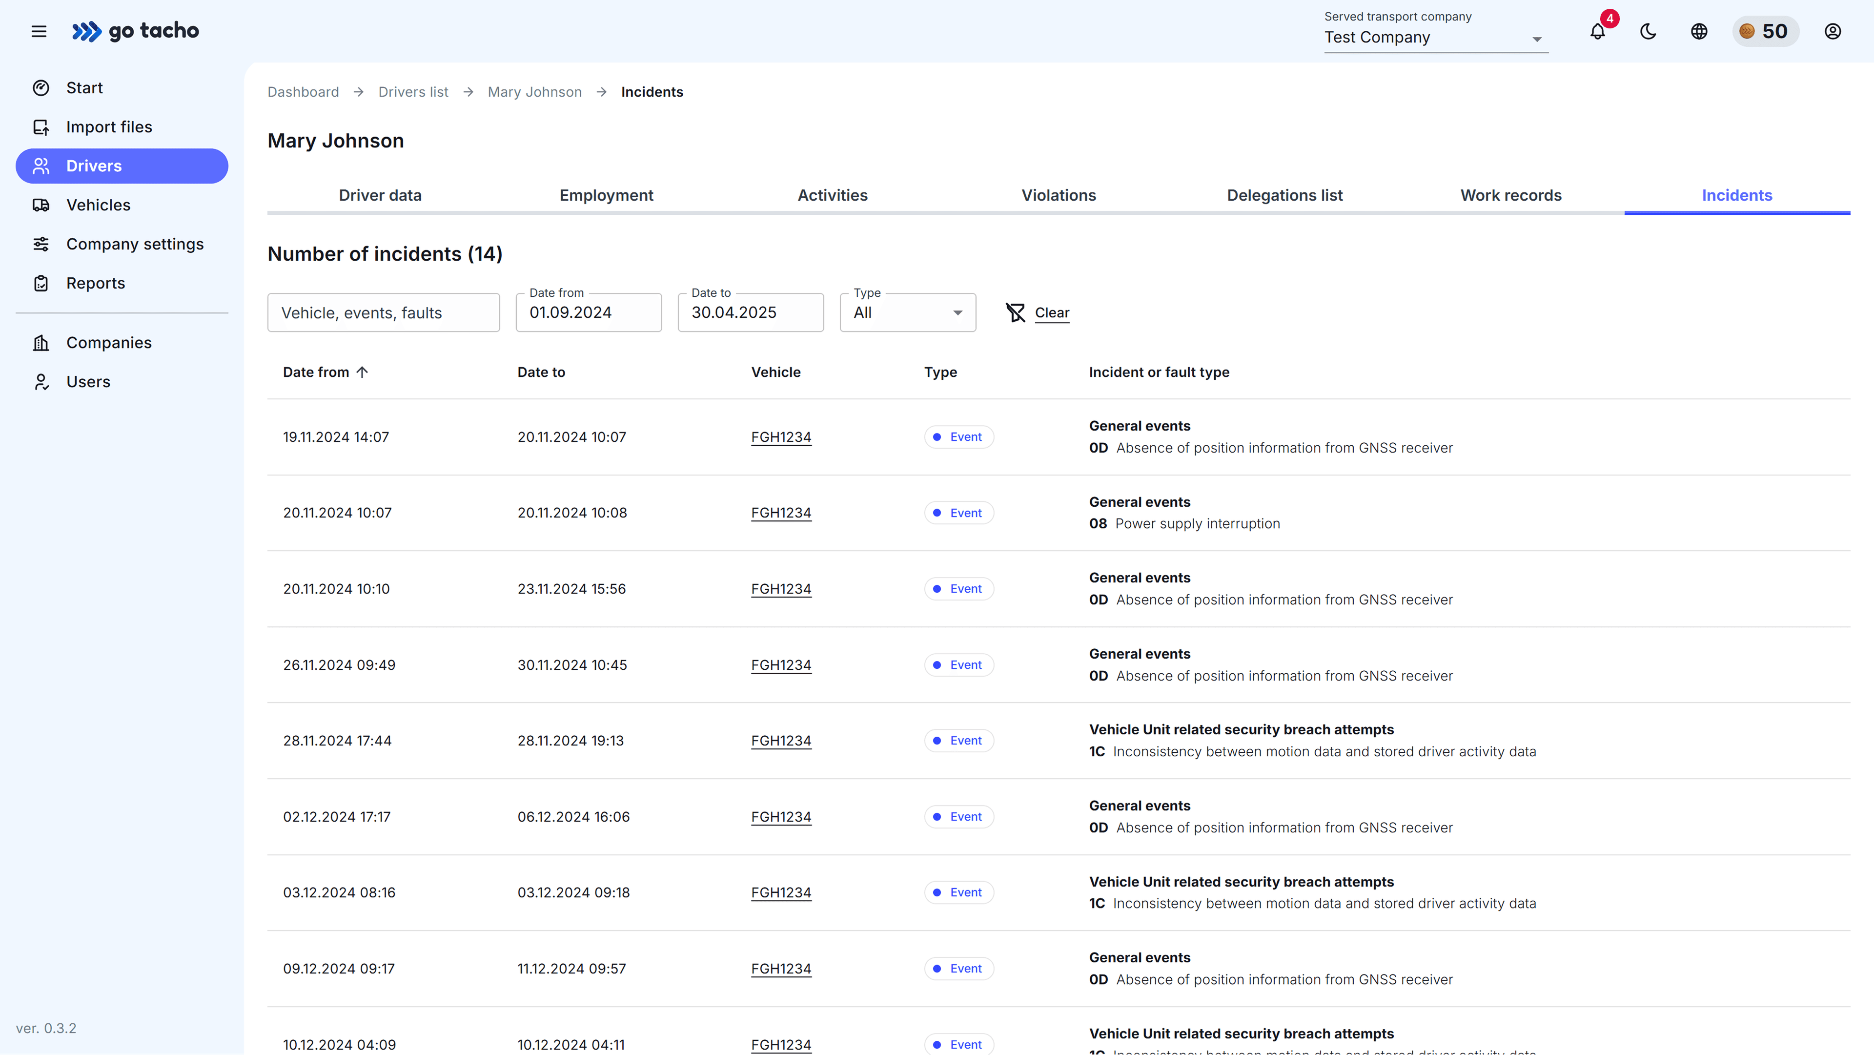Screen dimensions: 1874x1055
Task: Open the Activities tab
Action: coord(832,195)
